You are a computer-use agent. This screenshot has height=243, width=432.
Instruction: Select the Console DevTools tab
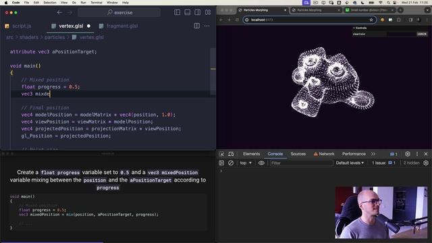click(275, 154)
